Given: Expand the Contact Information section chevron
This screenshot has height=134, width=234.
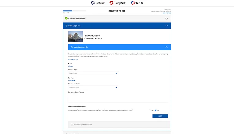Looking at the screenshot, I should click(166, 19).
